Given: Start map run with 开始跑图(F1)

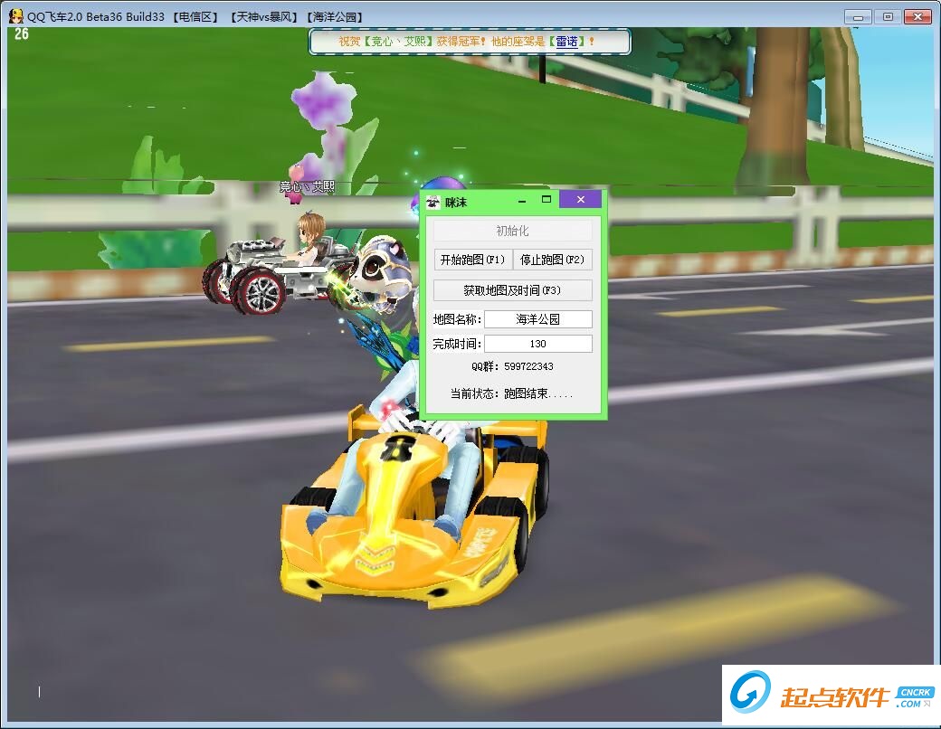Looking at the screenshot, I should coord(472,260).
